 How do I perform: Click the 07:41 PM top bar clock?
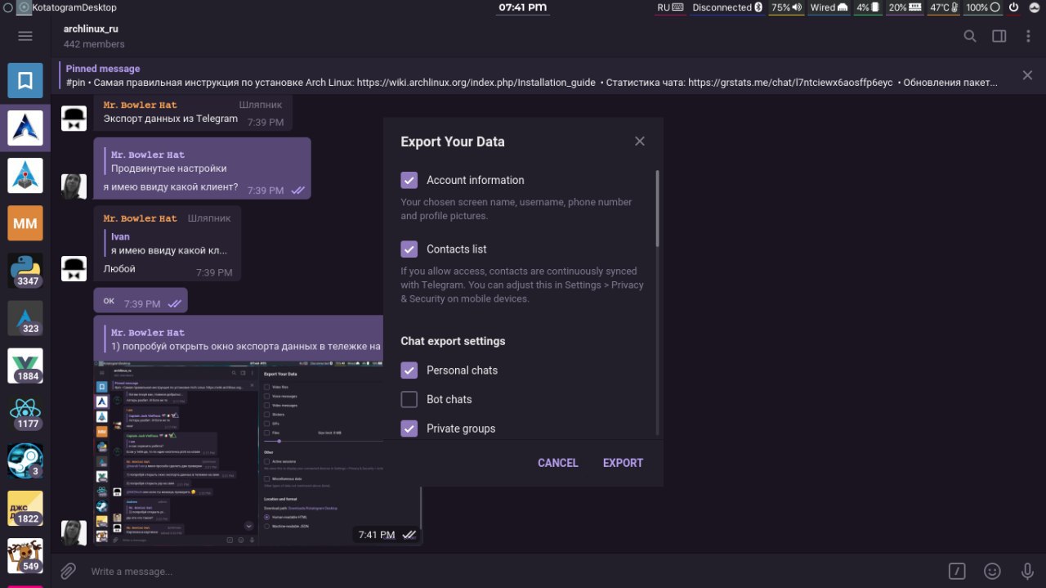click(522, 7)
